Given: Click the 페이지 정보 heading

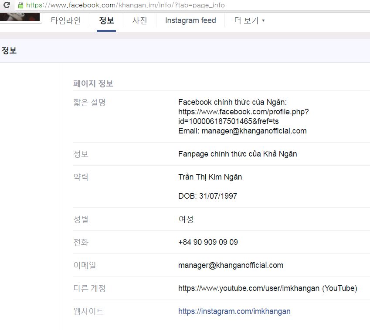Looking at the screenshot, I should tap(93, 83).
